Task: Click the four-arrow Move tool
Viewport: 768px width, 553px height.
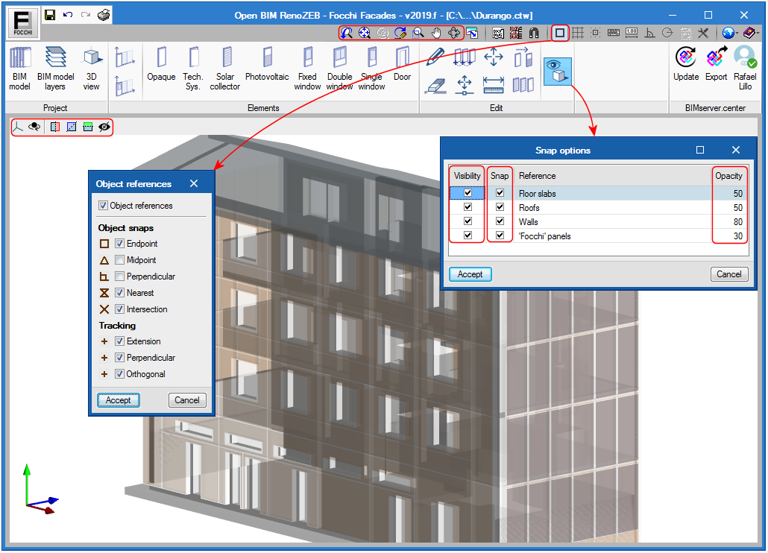Action: click(493, 57)
